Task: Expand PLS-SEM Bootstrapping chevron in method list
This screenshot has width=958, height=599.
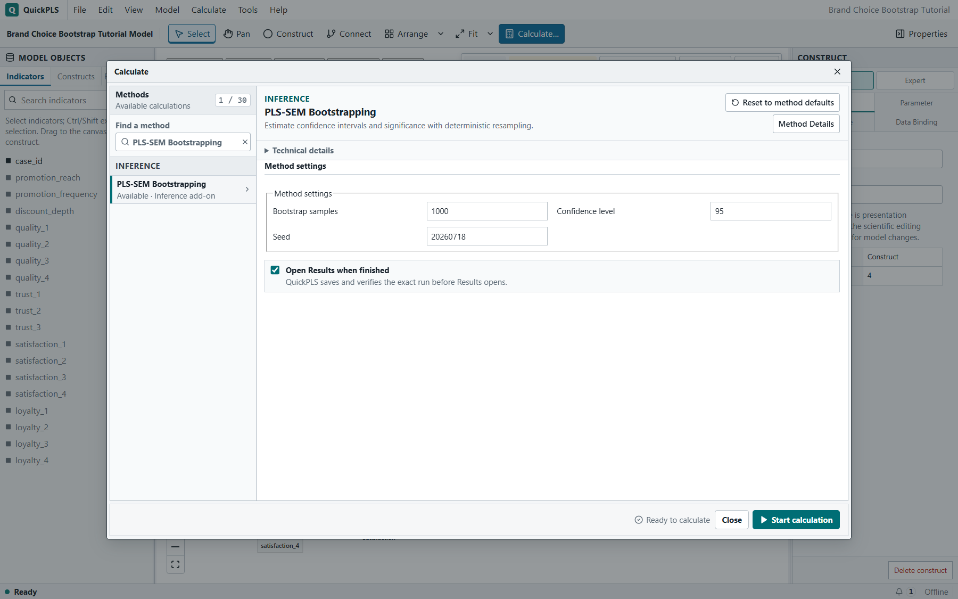Action: tap(247, 190)
